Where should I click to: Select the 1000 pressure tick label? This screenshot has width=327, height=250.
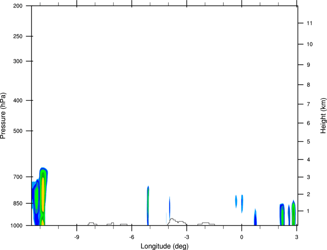17,225
